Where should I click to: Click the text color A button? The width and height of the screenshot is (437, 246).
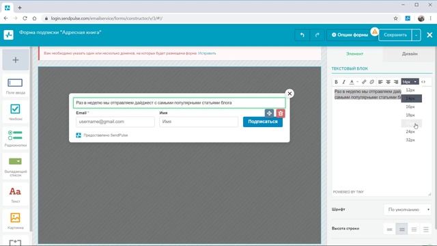click(x=352, y=82)
